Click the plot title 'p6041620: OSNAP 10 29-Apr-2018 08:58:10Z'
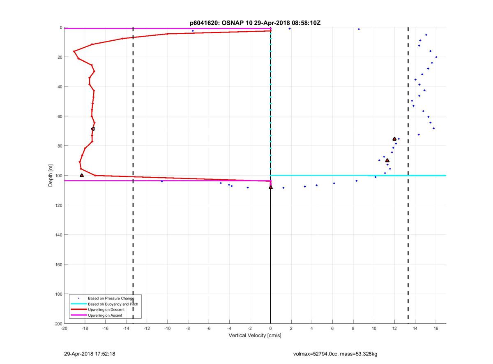This screenshot has height=364, width=493. click(x=255, y=23)
